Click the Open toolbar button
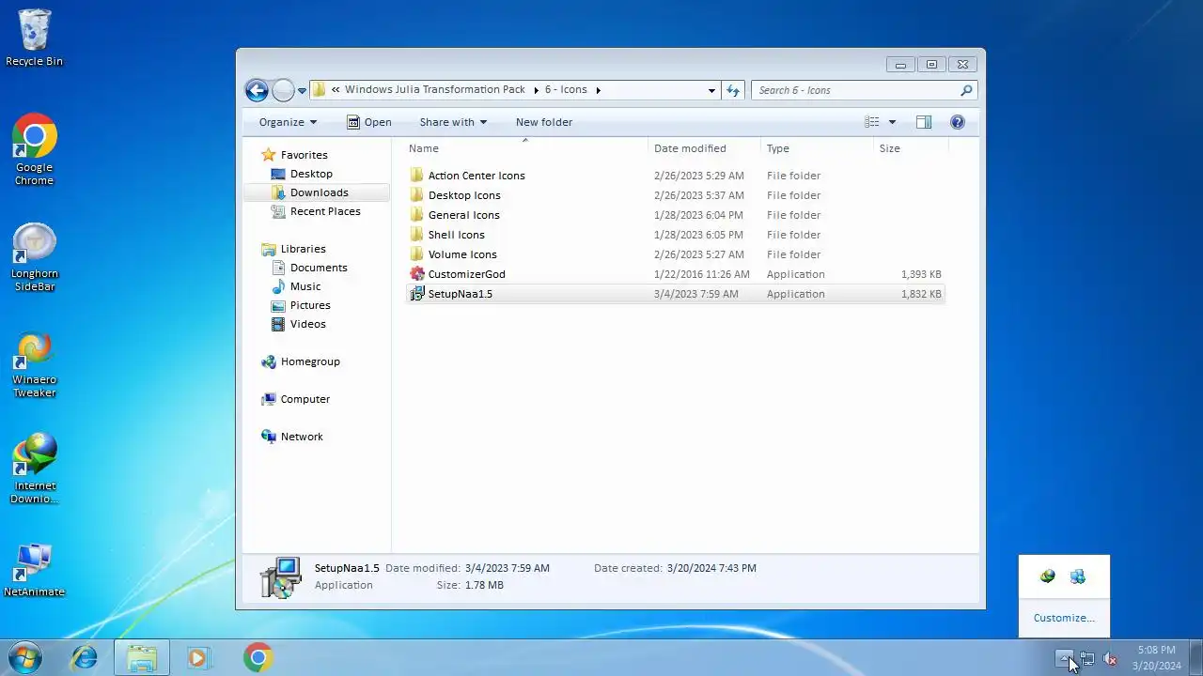 368,122
